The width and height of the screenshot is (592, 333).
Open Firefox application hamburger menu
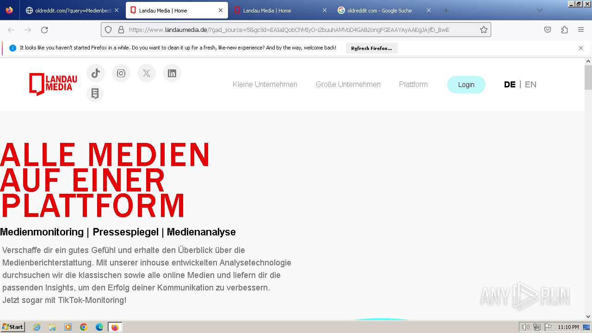581,30
